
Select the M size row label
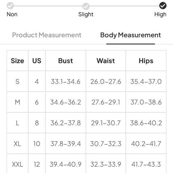point(17,102)
